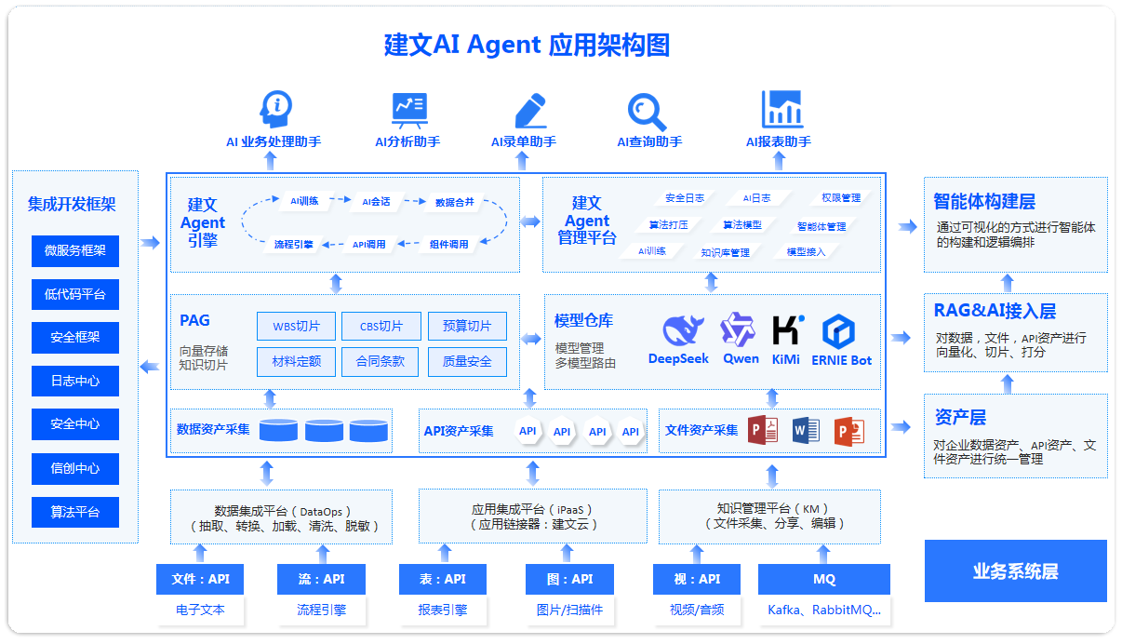Click the AI分析助手 chart board icon

[408, 111]
